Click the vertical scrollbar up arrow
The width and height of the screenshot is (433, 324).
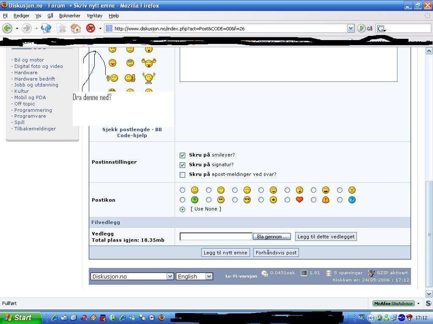click(429, 51)
